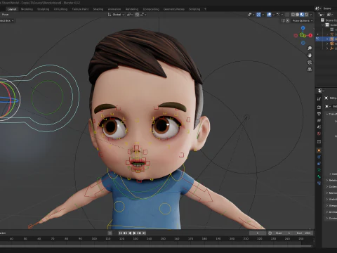
Task: Toggle X-ray mode button
Action: 287,15
